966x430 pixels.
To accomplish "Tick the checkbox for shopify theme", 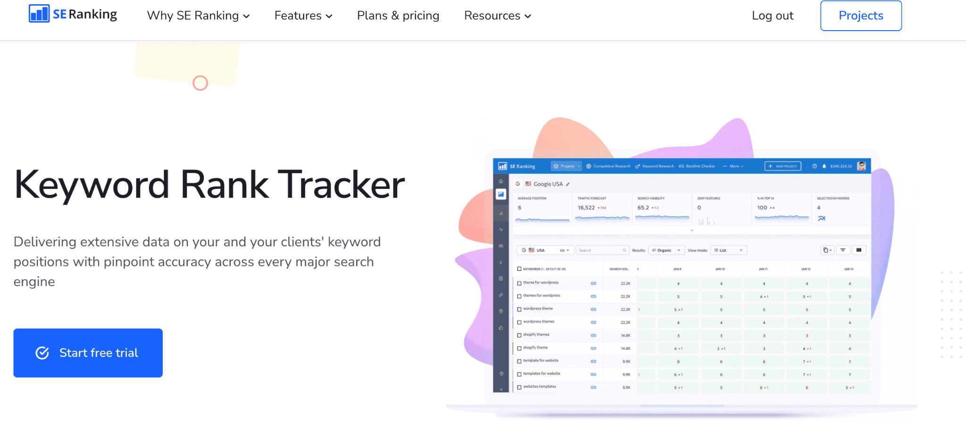I will coord(519,348).
